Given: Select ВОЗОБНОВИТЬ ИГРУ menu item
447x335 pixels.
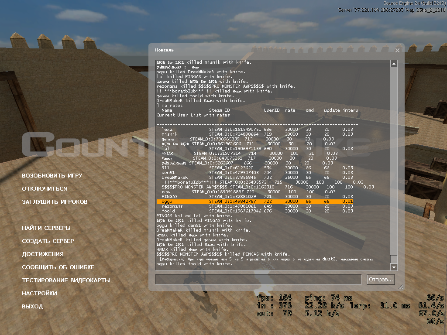Looking at the screenshot, I should pyautogui.click(x=52, y=175).
